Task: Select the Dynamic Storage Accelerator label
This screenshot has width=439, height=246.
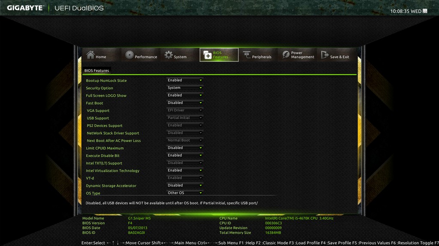Action: coord(111,186)
